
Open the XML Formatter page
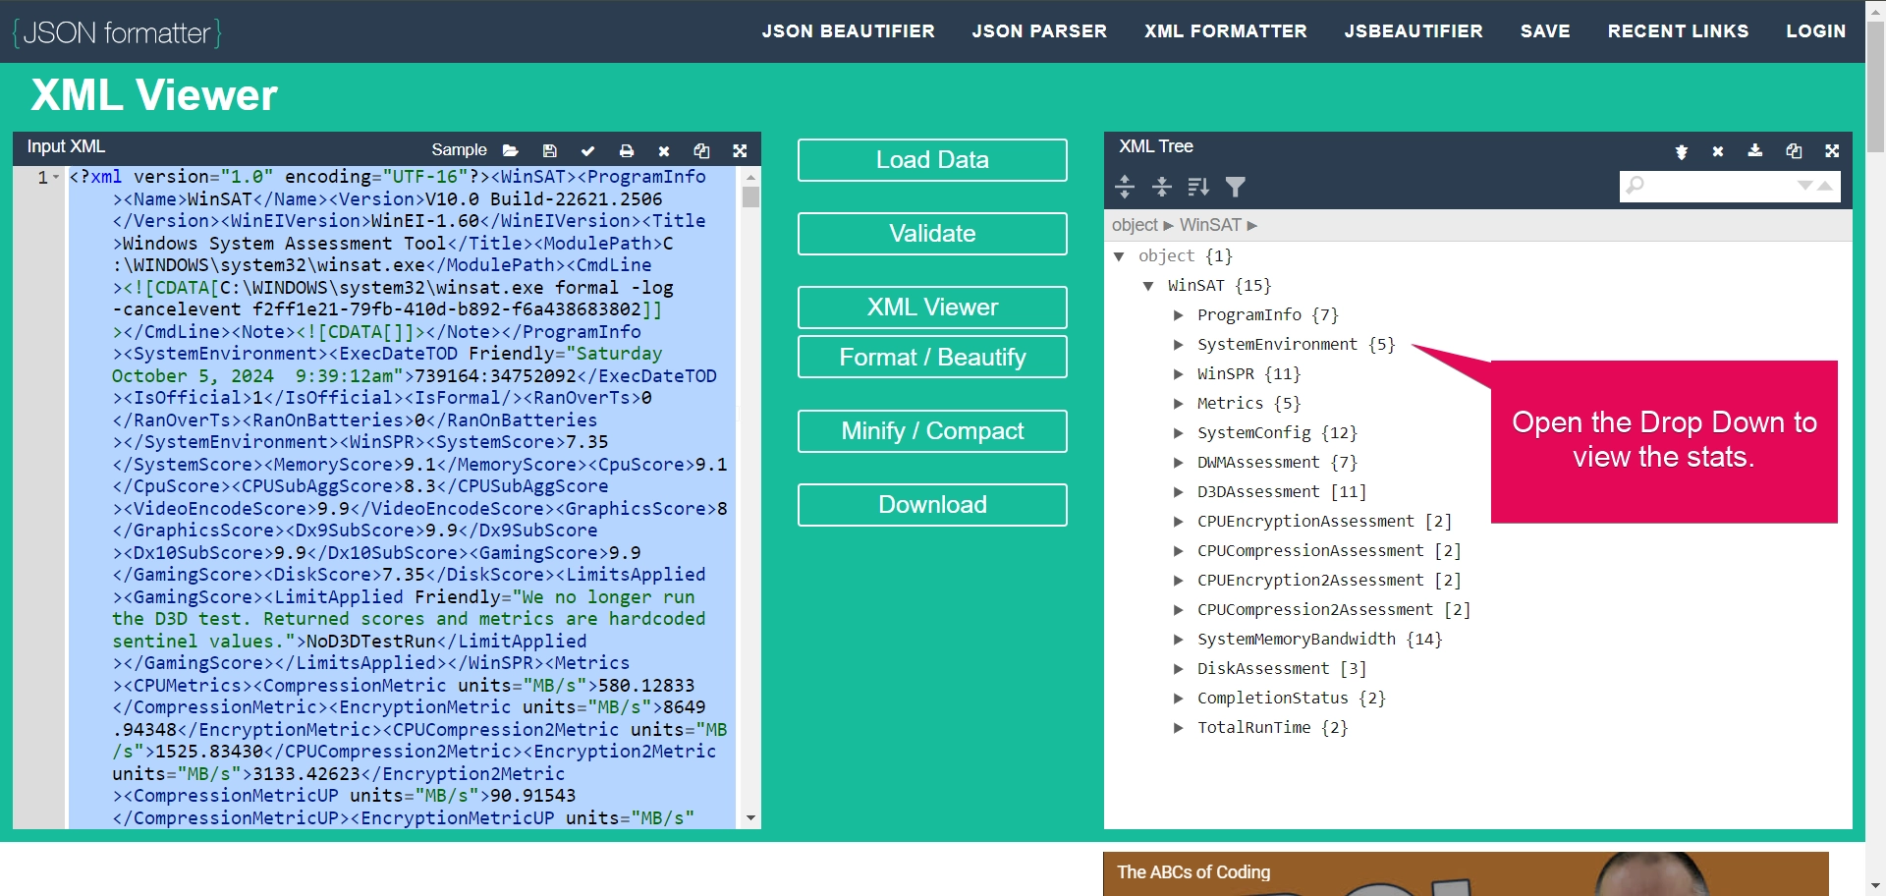click(1225, 31)
